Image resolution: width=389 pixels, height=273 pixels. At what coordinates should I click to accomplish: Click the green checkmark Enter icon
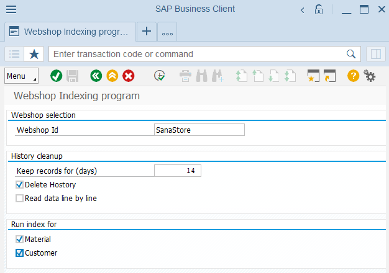[57, 76]
